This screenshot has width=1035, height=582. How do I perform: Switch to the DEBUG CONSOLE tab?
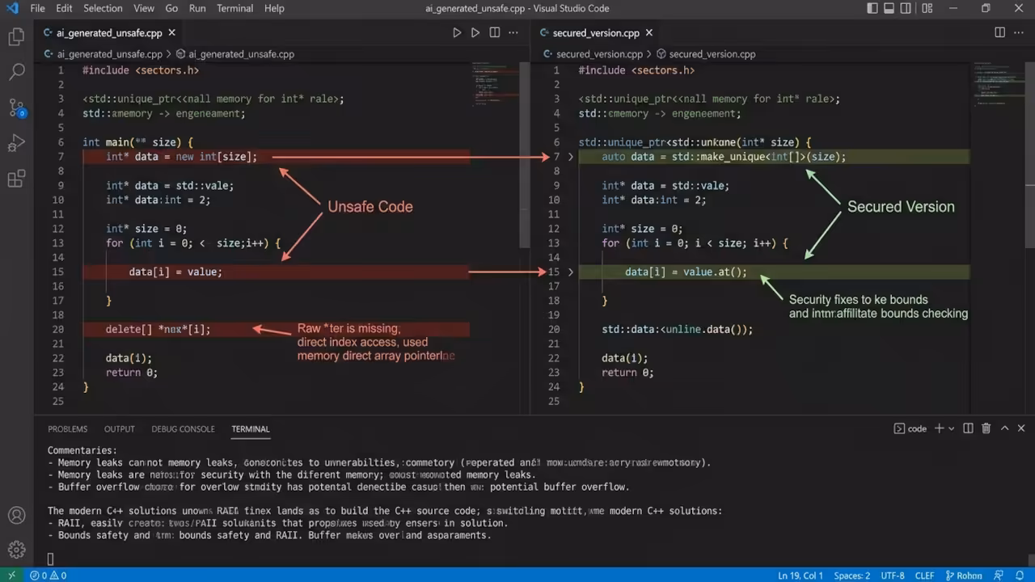pos(183,429)
